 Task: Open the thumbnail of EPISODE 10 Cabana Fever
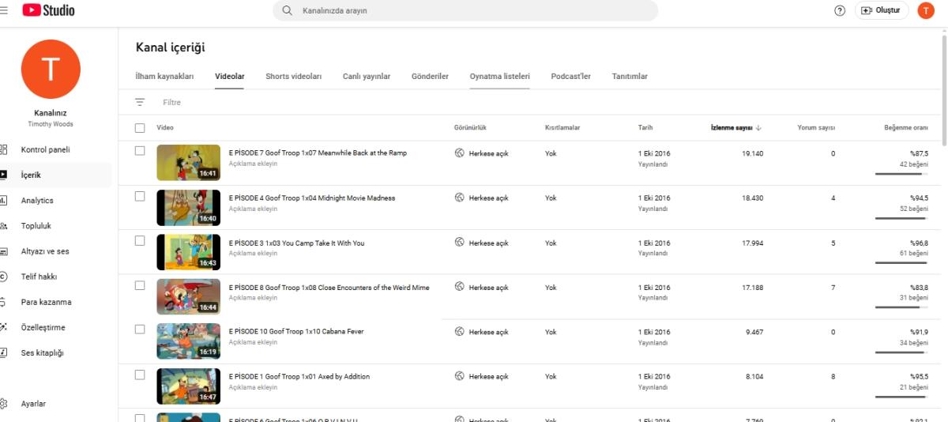[x=188, y=341]
